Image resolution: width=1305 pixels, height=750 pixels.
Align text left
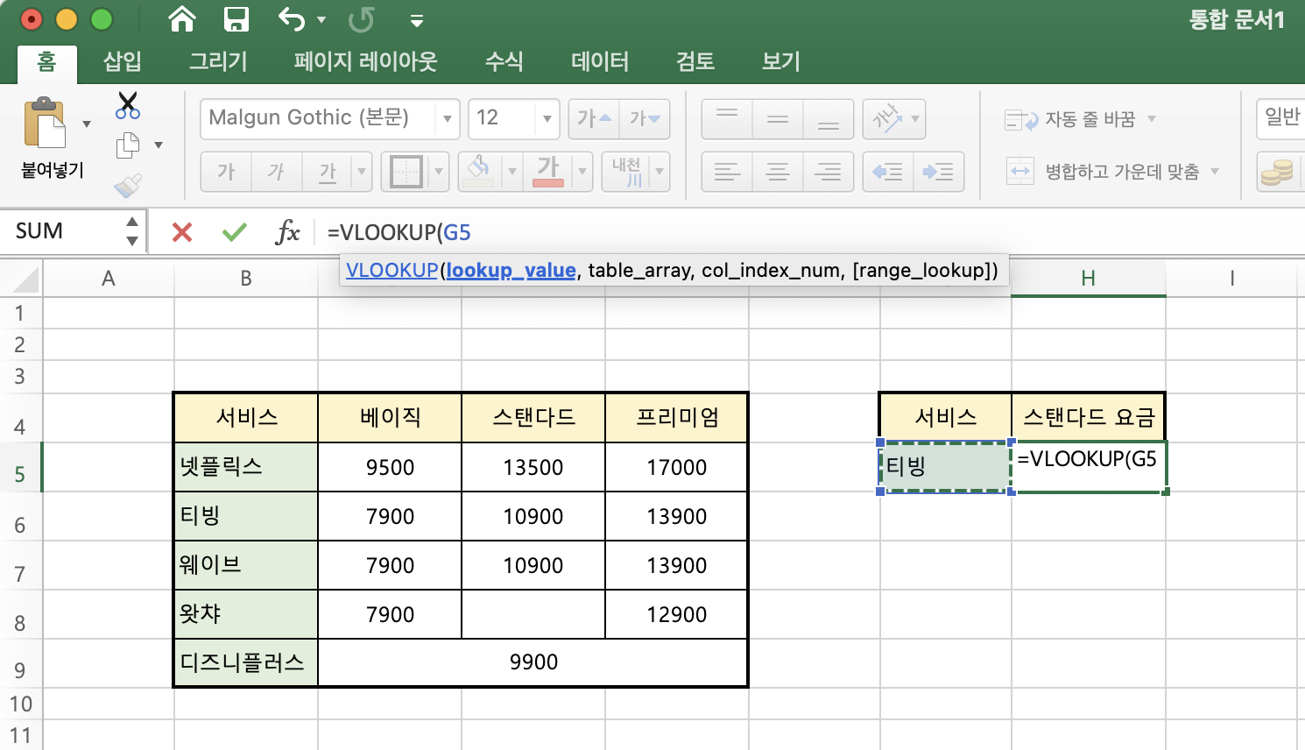727,172
